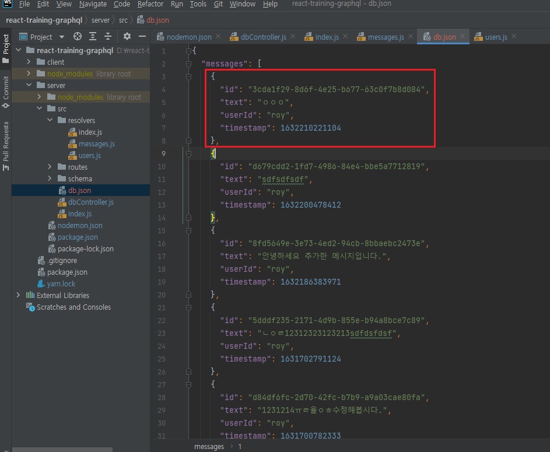Expand the schema folder

click(51, 178)
